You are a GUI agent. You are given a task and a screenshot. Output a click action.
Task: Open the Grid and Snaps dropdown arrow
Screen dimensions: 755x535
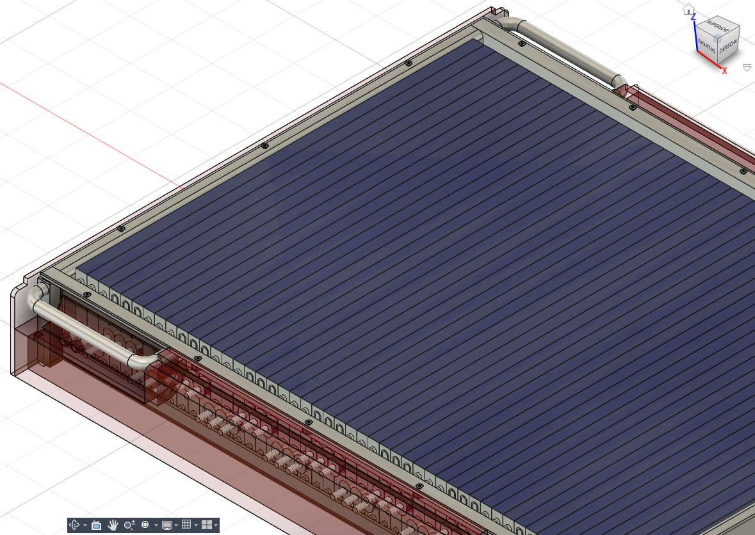click(x=196, y=526)
